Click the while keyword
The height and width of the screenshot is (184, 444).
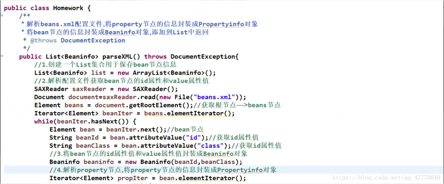44,121
